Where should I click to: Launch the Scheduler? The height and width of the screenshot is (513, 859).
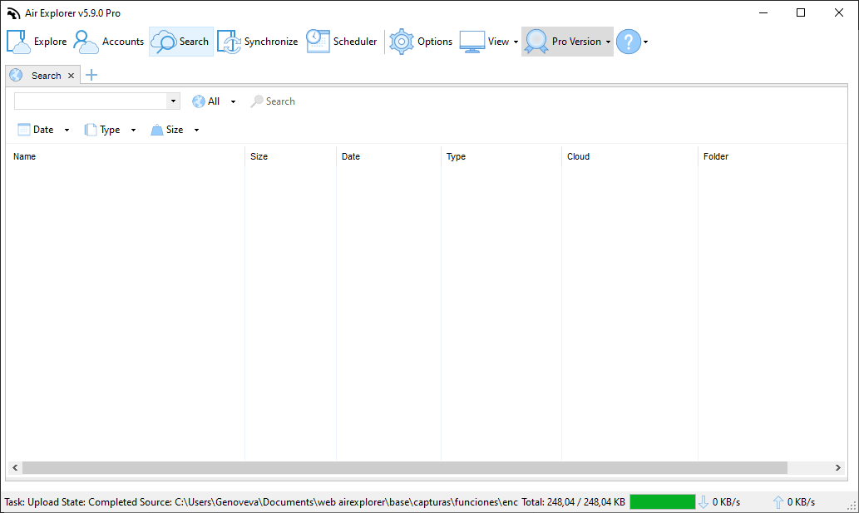(342, 41)
